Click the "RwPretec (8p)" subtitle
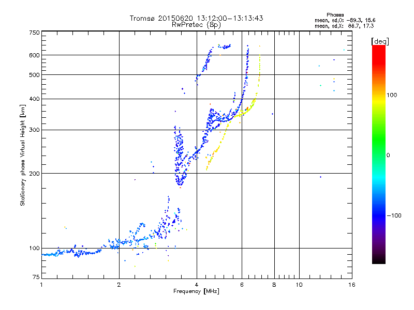The width and height of the screenshot is (414, 310). tap(196, 25)
